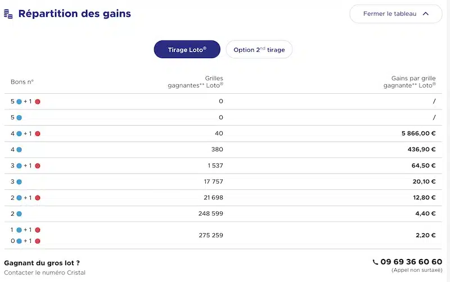Switch to Option 2nd tirage tab
This screenshot has height=282, width=450.
tap(259, 49)
